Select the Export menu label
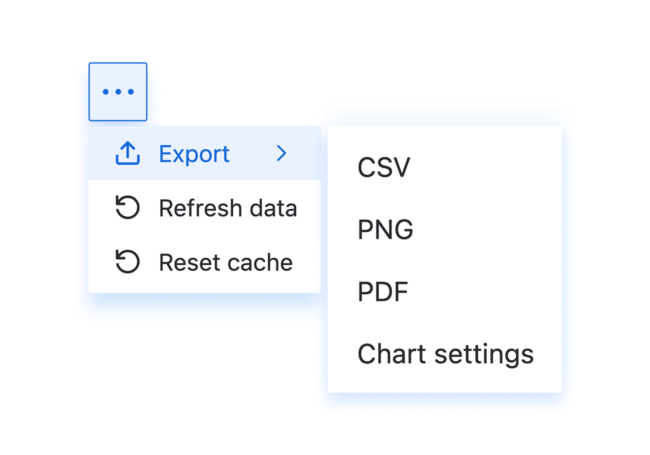The width and height of the screenshot is (650, 455). (x=194, y=154)
